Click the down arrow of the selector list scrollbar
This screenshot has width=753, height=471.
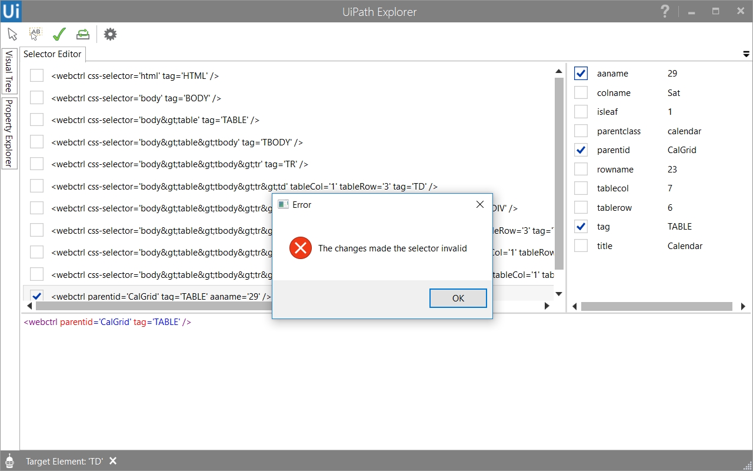pos(559,294)
